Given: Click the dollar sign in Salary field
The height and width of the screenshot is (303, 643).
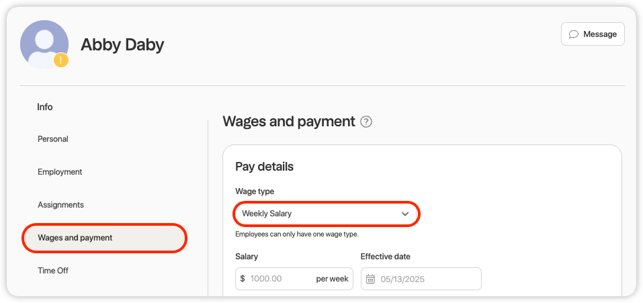Looking at the screenshot, I should pos(243,279).
